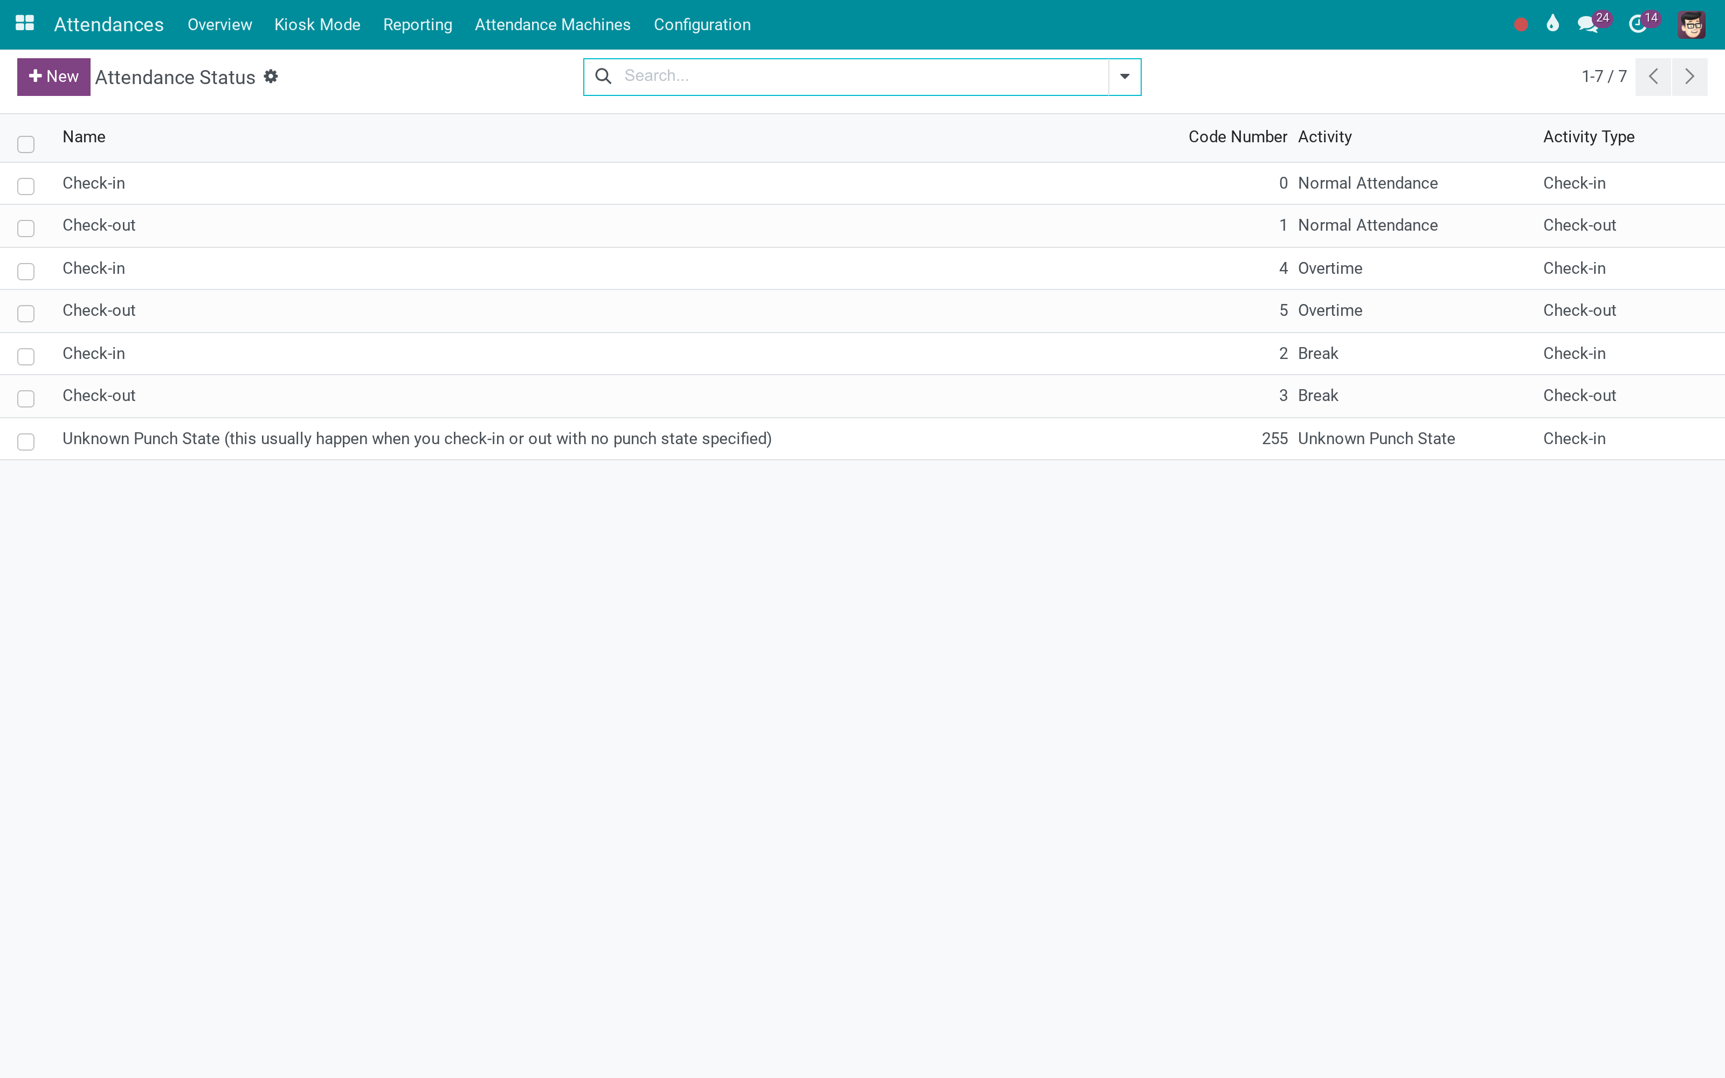The image size is (1725, 1078).
Task: Open the main apps grid menu
Action: 25,24
